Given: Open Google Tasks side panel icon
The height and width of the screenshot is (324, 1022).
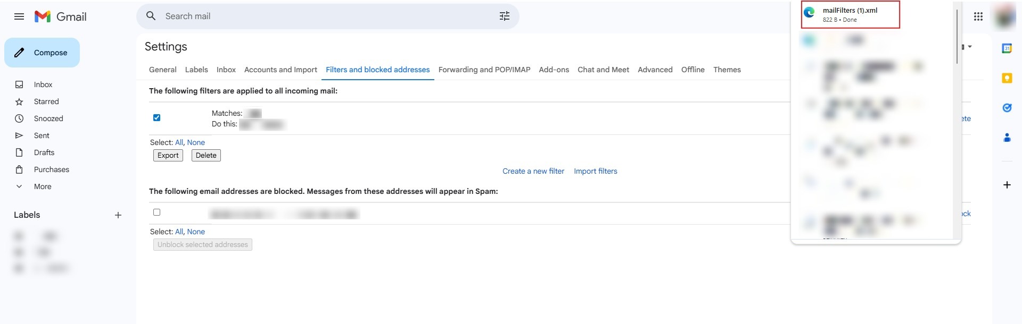Looking at the screenshot, I should pos(1007,108).
